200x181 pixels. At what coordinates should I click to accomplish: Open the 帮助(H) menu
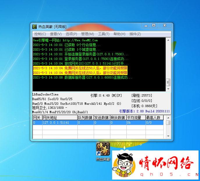point(119,34)
